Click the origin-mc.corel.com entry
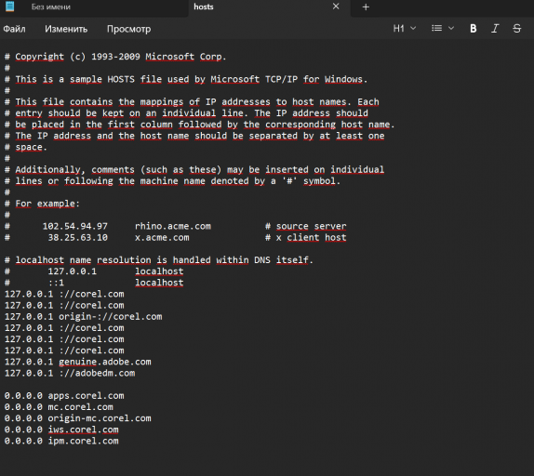This screenshot has height=476, width=534. coord(100,418)
